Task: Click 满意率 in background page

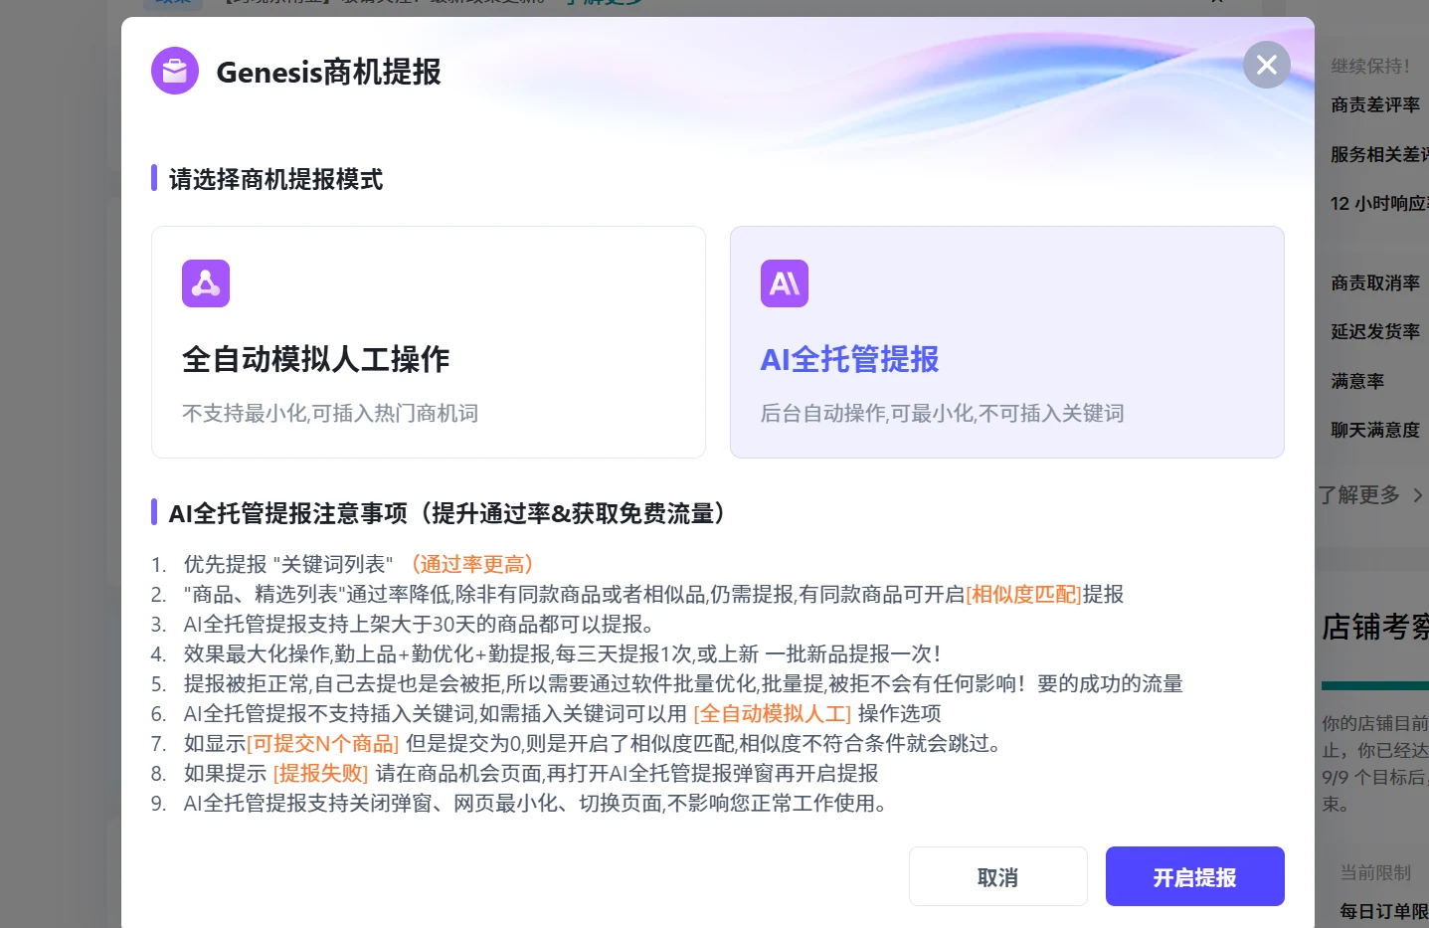Action: [1357, 381]
